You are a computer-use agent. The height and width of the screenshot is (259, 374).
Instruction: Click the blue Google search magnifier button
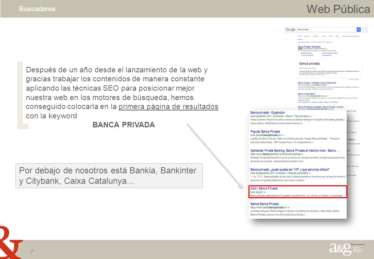[359, 29]
